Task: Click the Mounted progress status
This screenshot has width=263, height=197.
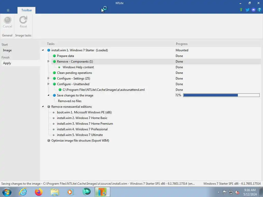Action: 182,50
